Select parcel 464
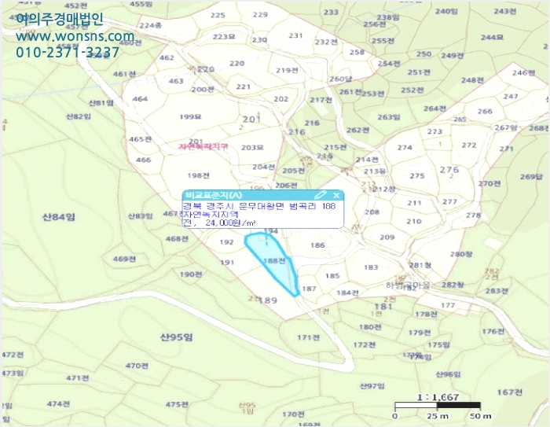The image size is (550, 427). [140, 99]
